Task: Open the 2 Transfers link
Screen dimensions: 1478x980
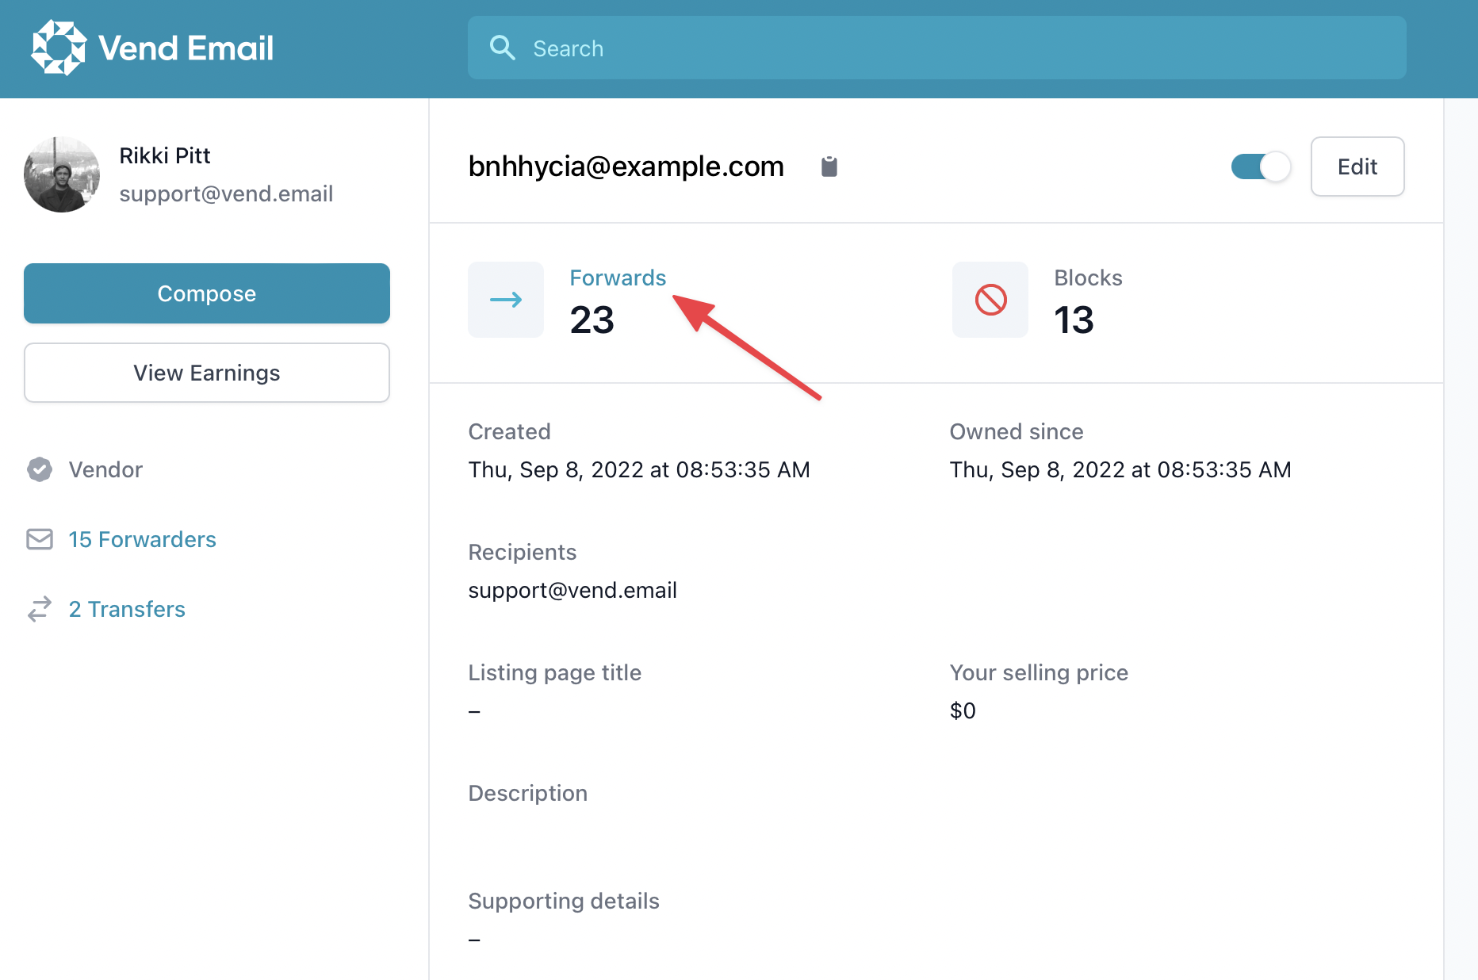Action: [127, 609]
